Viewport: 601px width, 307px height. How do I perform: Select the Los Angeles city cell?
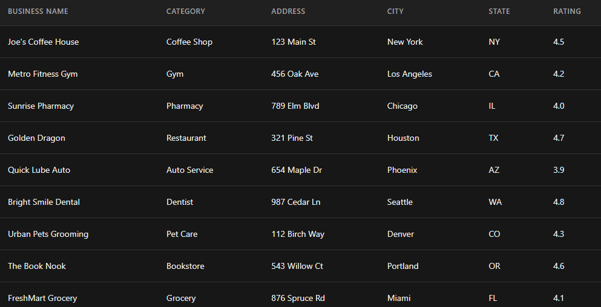[410, 74]
